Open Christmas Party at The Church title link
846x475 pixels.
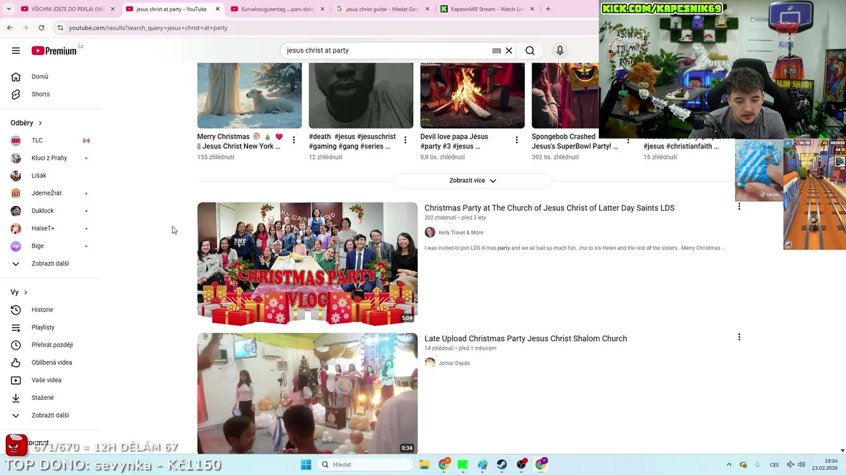point(549,208)
